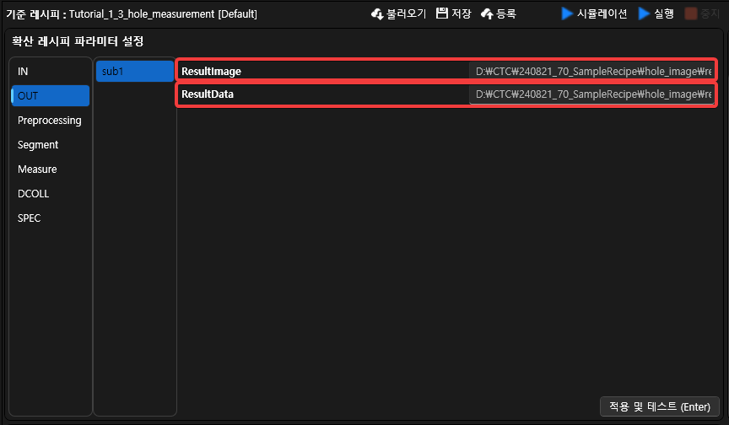Image resolution: width=729 pixels, height=425 pixels.
Task: Click the ResultData path input field
Action: click(591, 94)
